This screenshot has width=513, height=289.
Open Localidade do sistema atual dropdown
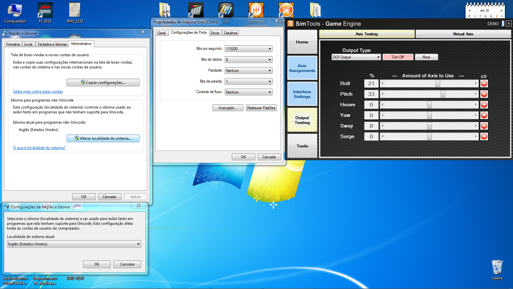[x=74, y=244]
